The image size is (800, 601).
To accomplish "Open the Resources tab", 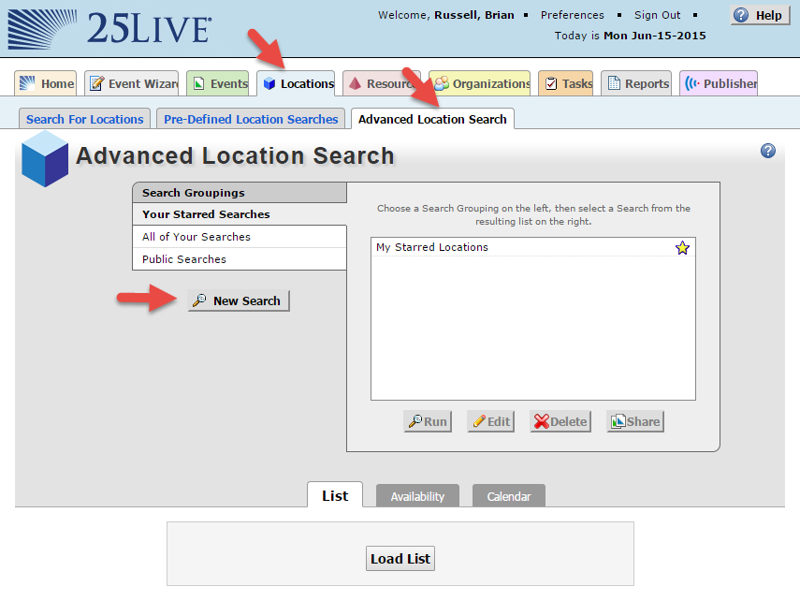I will click(382, 83).
